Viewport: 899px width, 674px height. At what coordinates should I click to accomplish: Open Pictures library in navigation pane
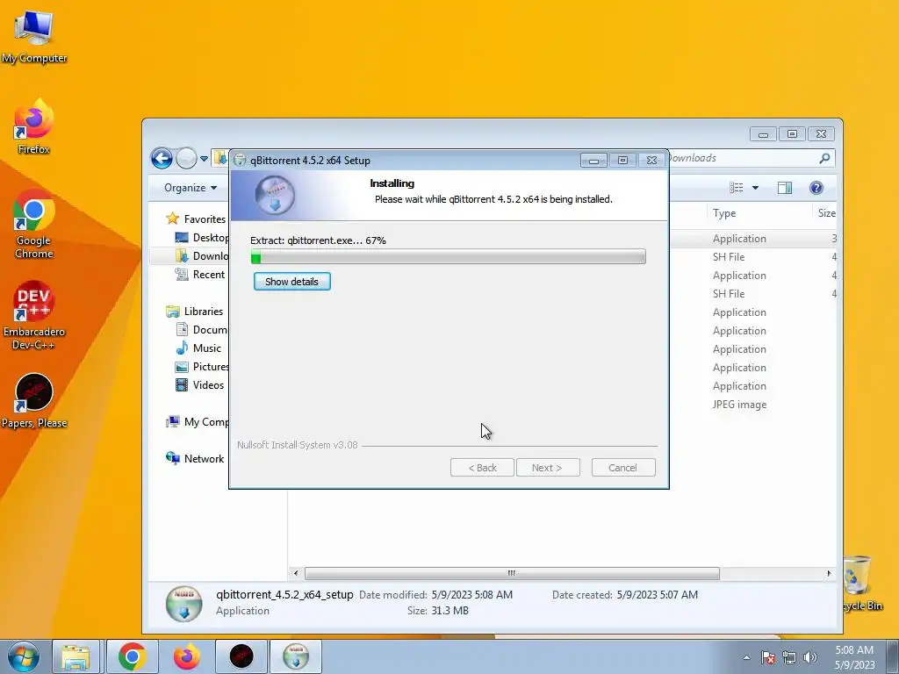point(201,366)
